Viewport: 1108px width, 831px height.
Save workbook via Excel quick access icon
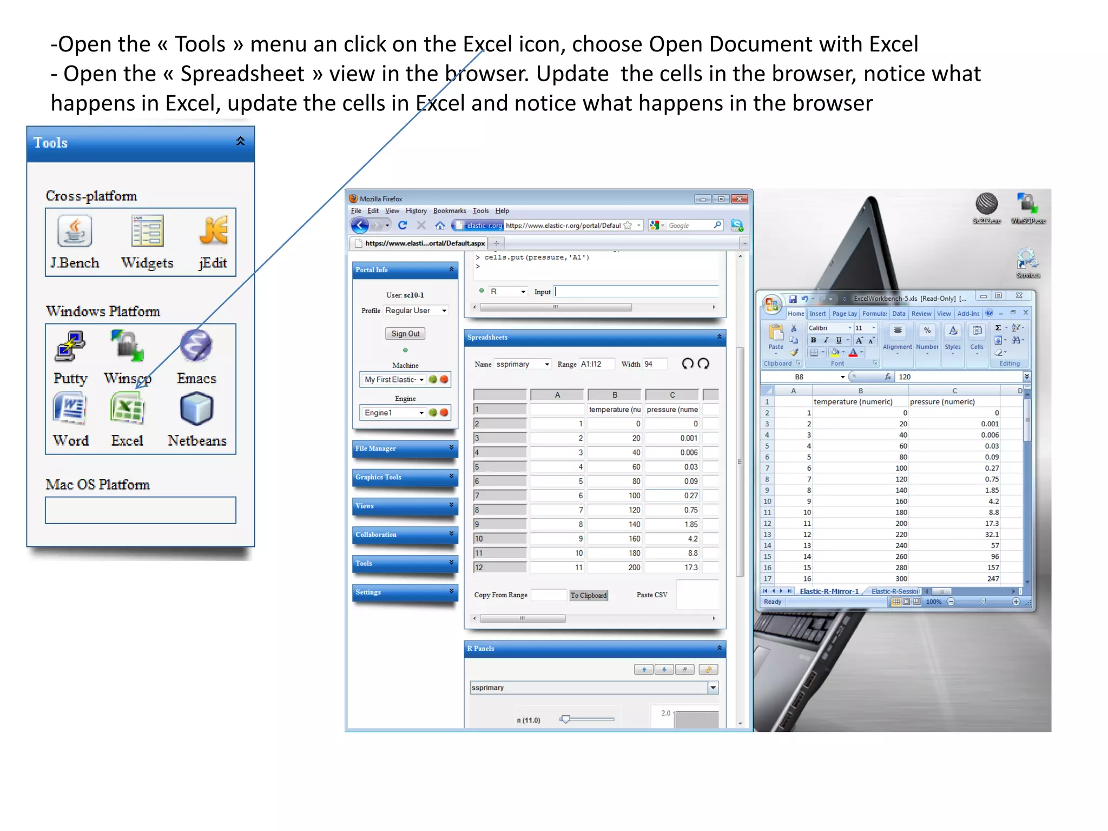pyautogui.click(x=793, y=299)
